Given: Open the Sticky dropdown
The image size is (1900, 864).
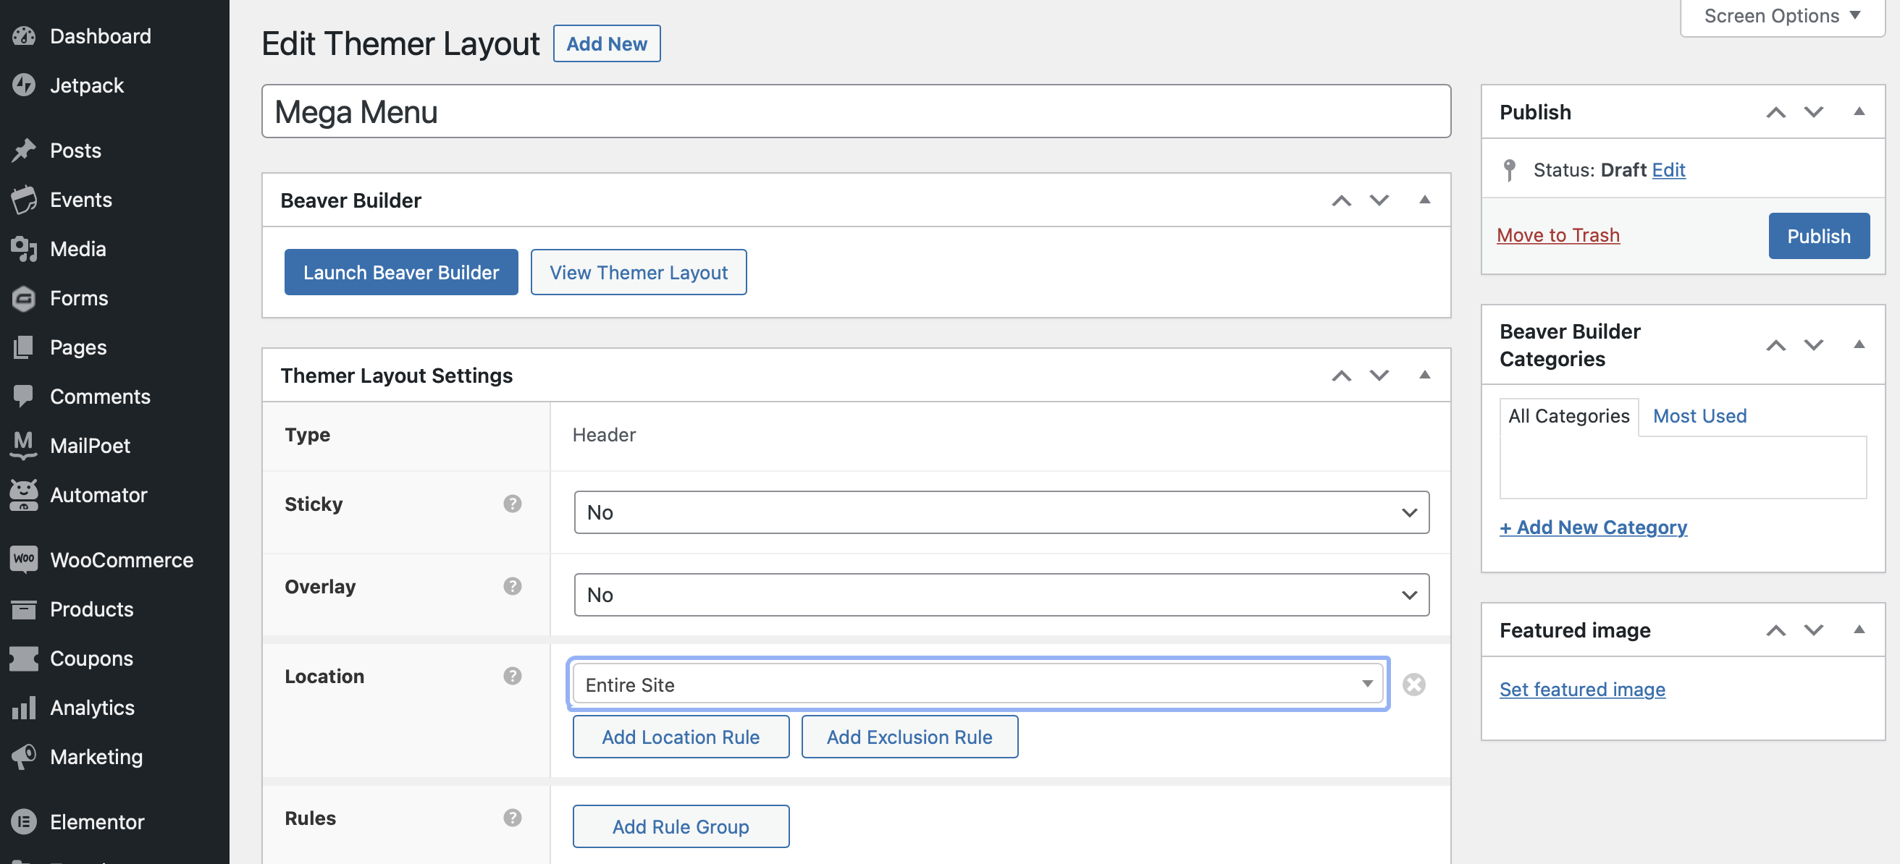Looking at the screenshot, I should click(1000, 512).
